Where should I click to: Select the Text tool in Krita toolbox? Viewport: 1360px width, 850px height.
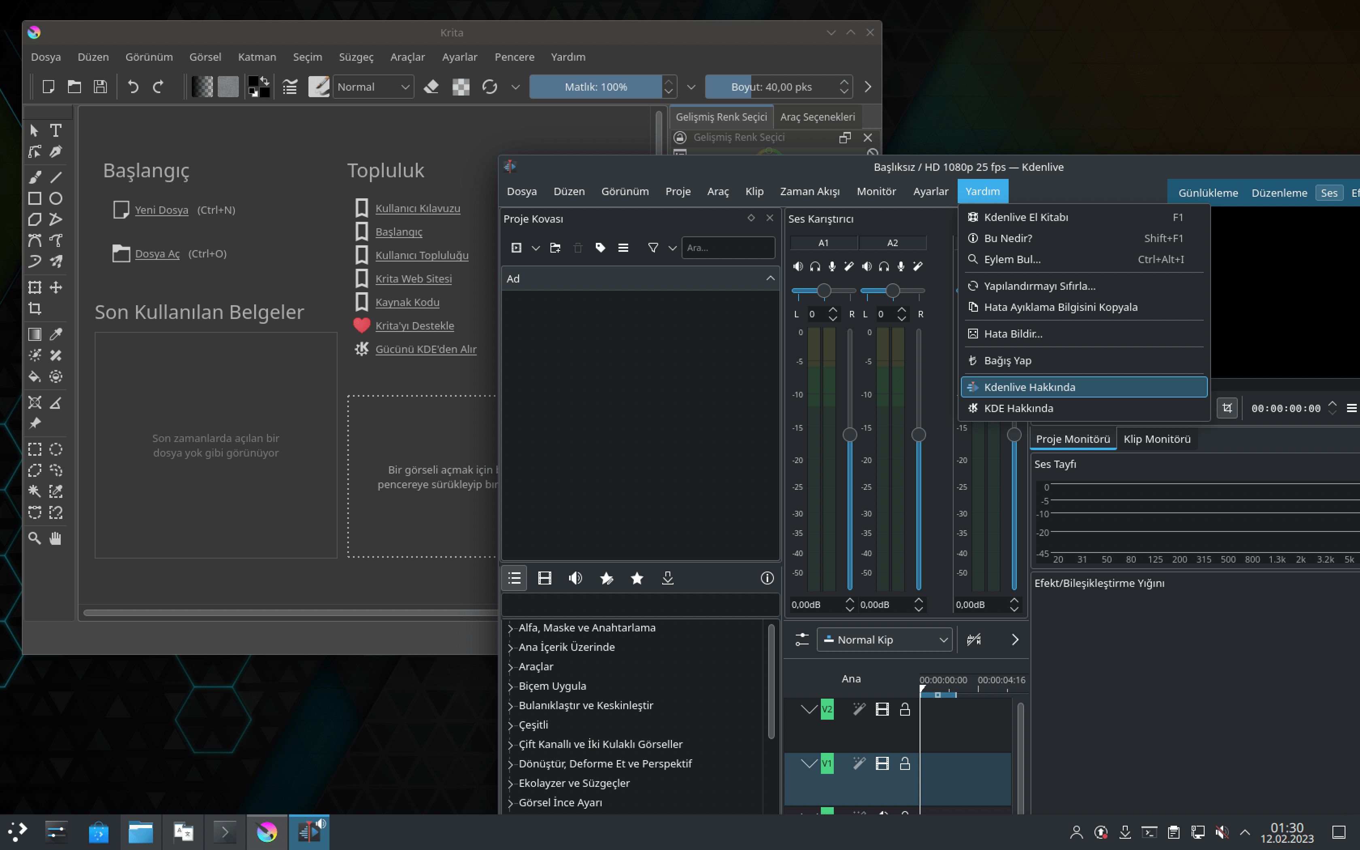click(x=55, y=130)
